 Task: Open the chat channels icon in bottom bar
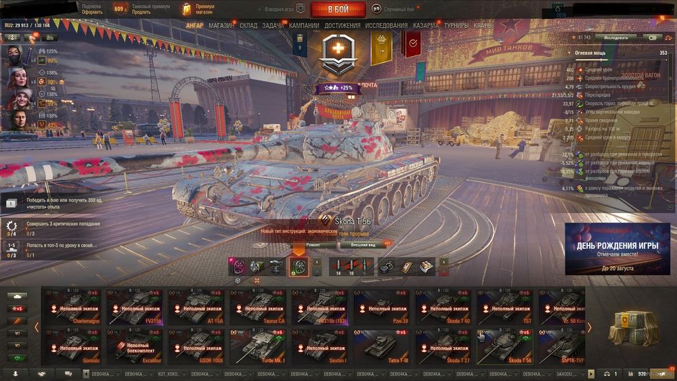tap(68, 374)
